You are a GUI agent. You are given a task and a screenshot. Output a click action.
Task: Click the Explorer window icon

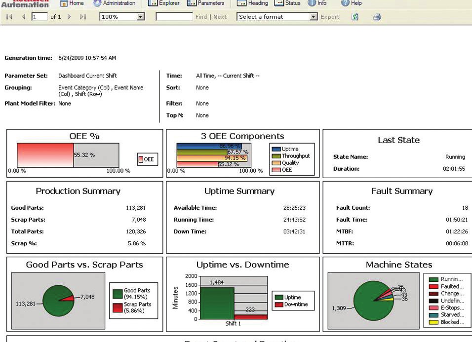[153, 3]
